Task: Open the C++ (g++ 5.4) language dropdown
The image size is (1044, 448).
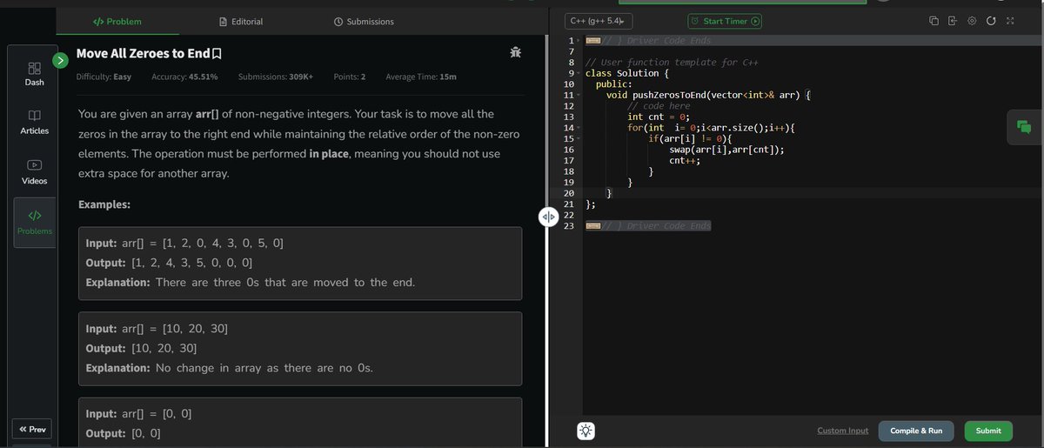Action: tap(599, 21)
